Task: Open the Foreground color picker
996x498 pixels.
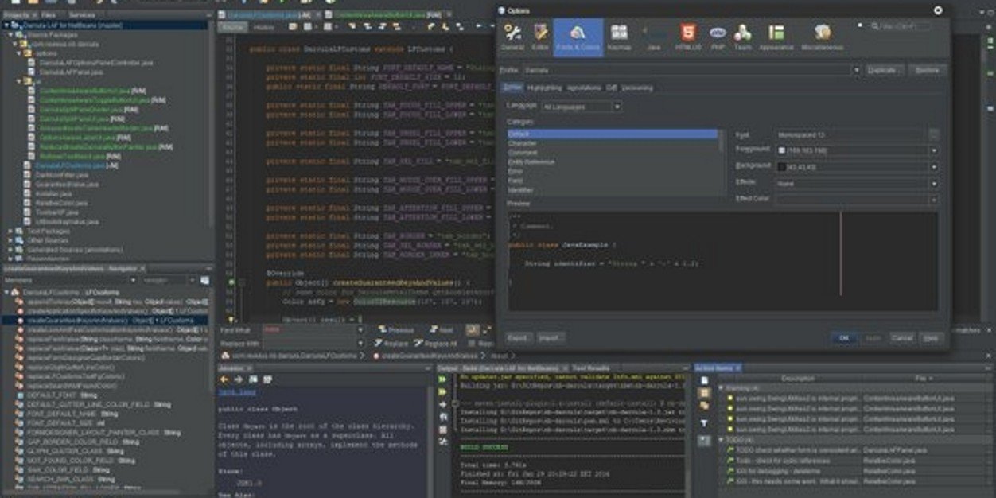Action: pos(857,150)
